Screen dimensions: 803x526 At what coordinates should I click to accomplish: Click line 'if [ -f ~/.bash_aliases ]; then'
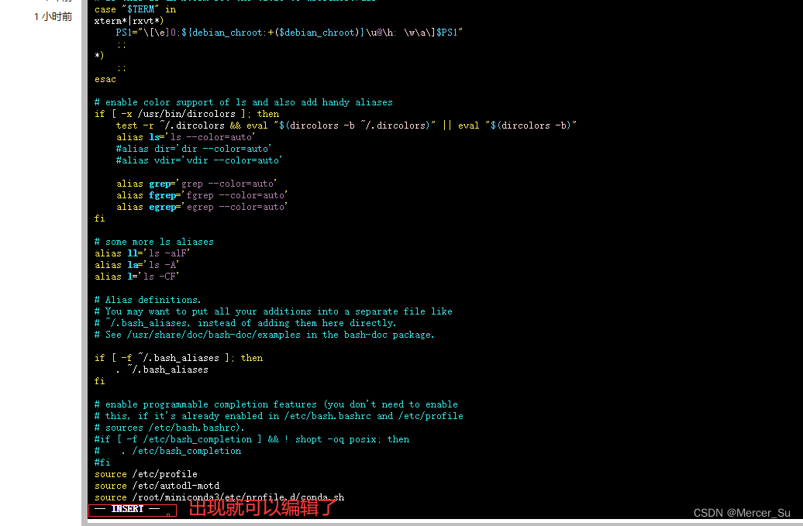[x=178, y=358]
